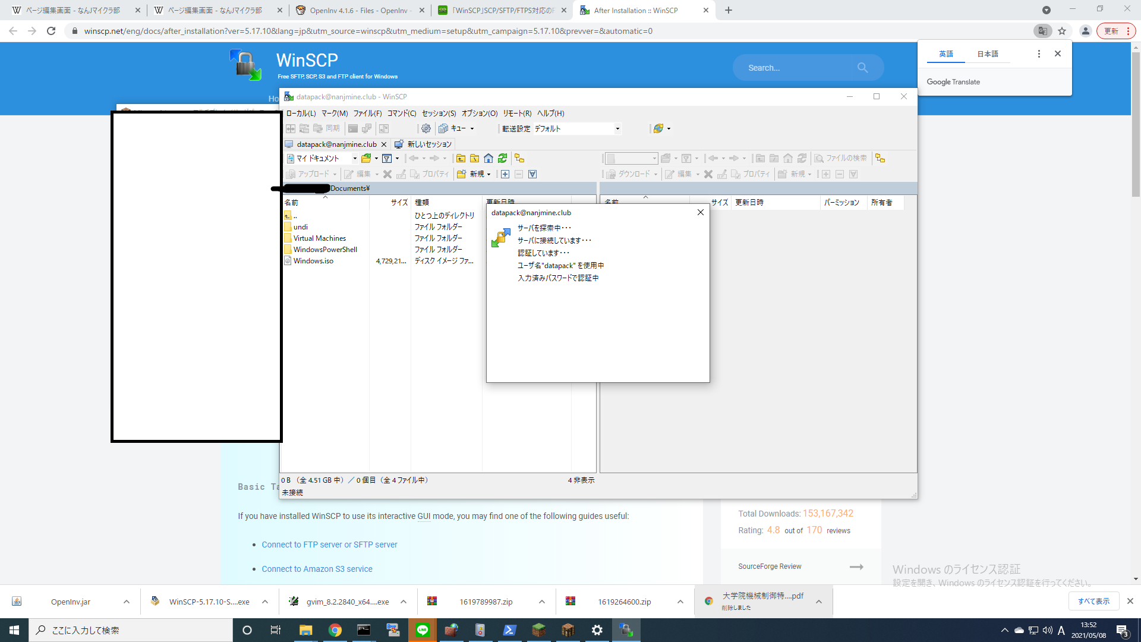1141x642 pixels.
Task: Switch to datapack@nanjmine.club session tab
Action: 336,144
